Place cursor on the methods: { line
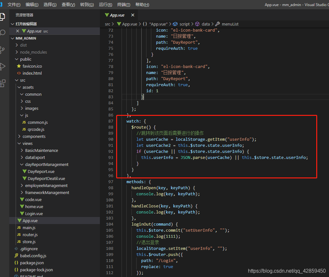 (x=138, y=182)
